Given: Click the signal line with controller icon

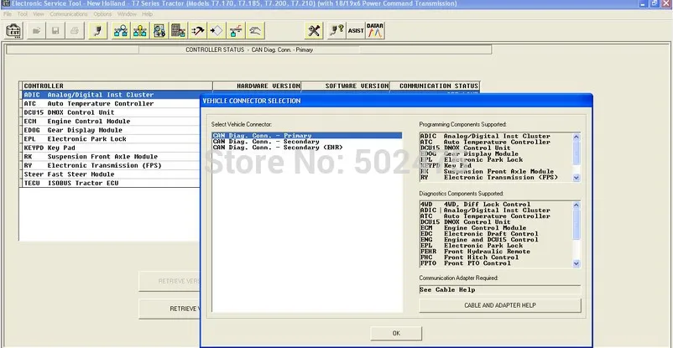Looking at the screenshot, I should point(236,31).
